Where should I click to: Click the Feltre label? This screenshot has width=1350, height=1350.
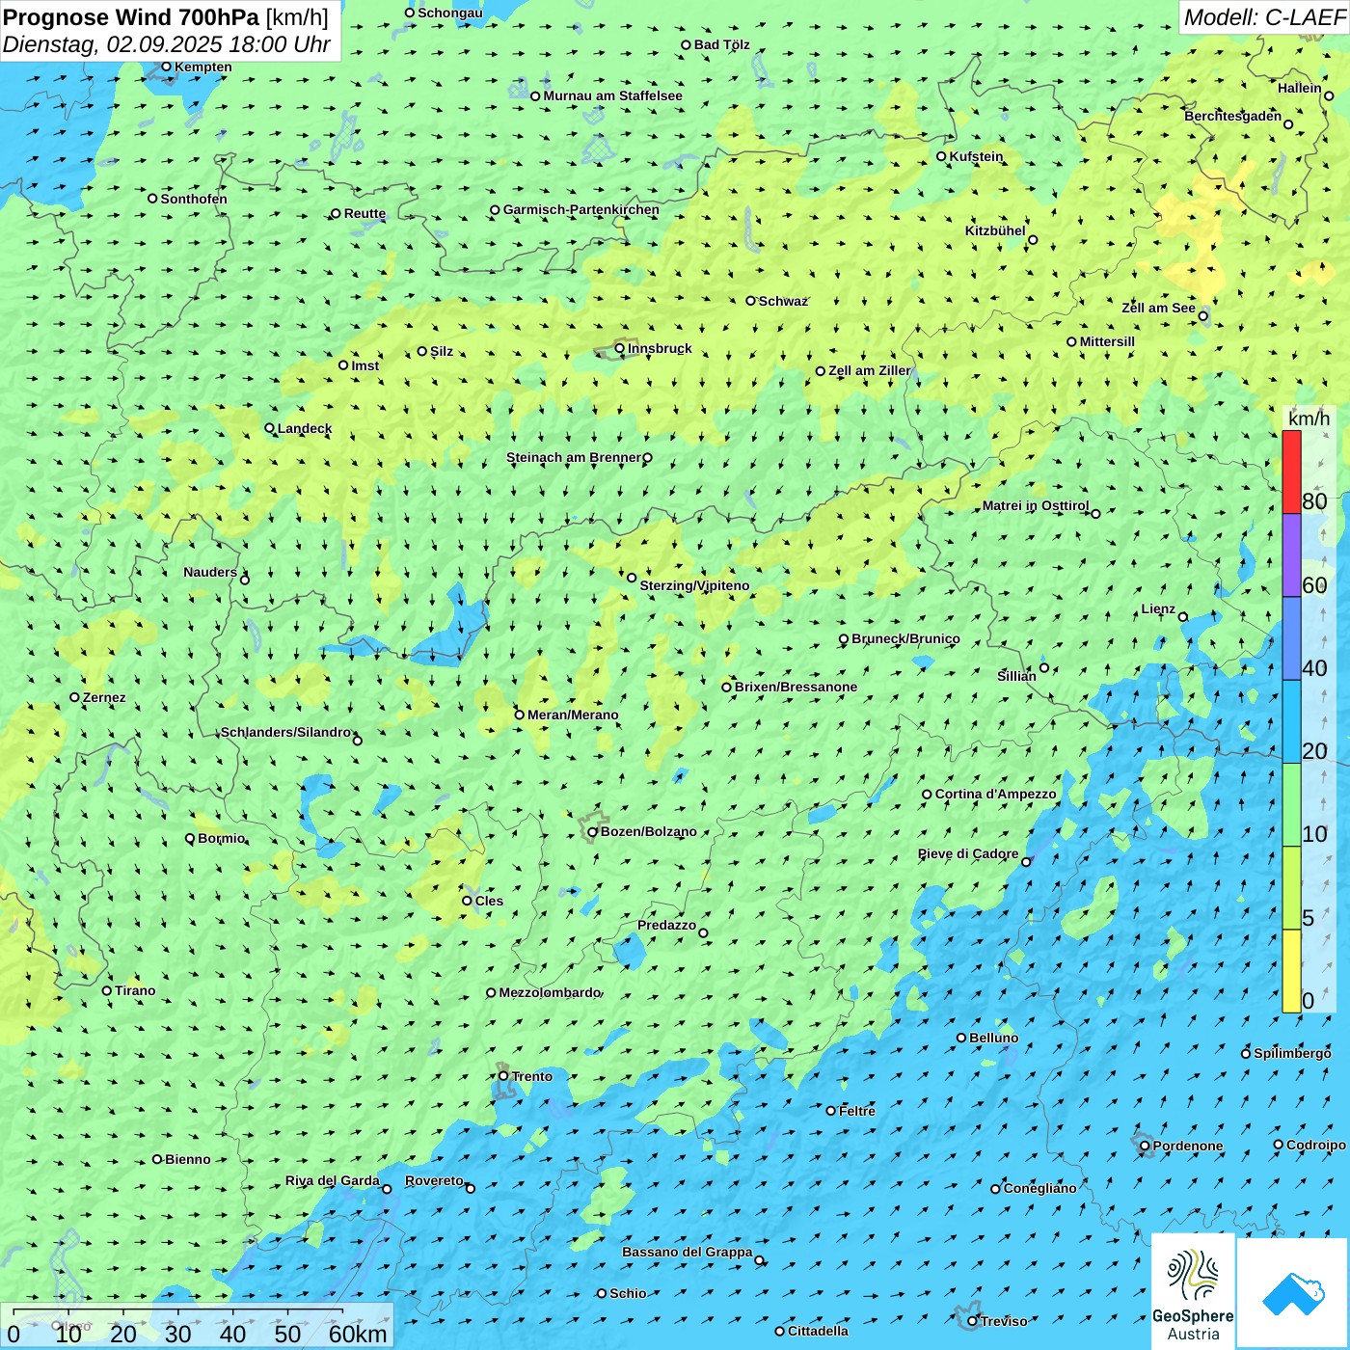click(857, 1111)
